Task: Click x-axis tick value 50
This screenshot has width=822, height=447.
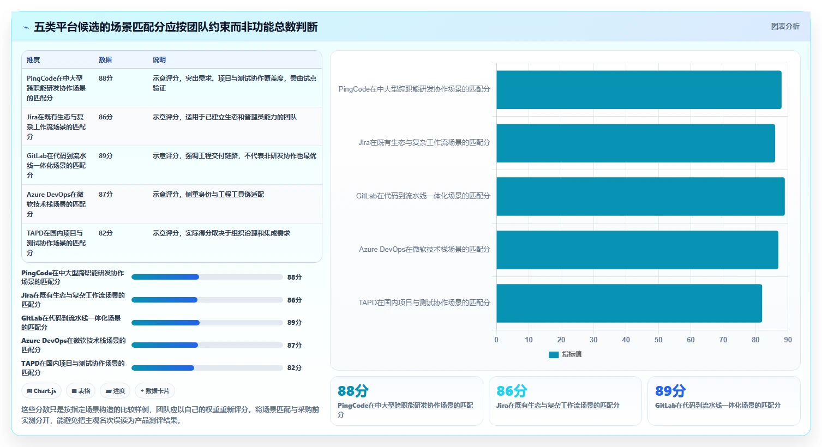Action: pyautogui.click(x=658, y=340)
